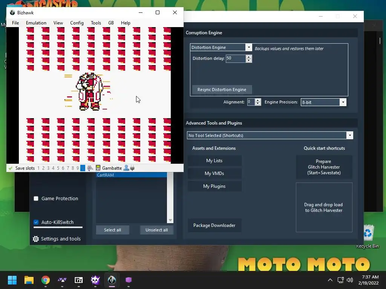The height and width of the screenshot is (289, 386).
Task: Select CartRAM in memory domain list
Action: coord(131,175)
